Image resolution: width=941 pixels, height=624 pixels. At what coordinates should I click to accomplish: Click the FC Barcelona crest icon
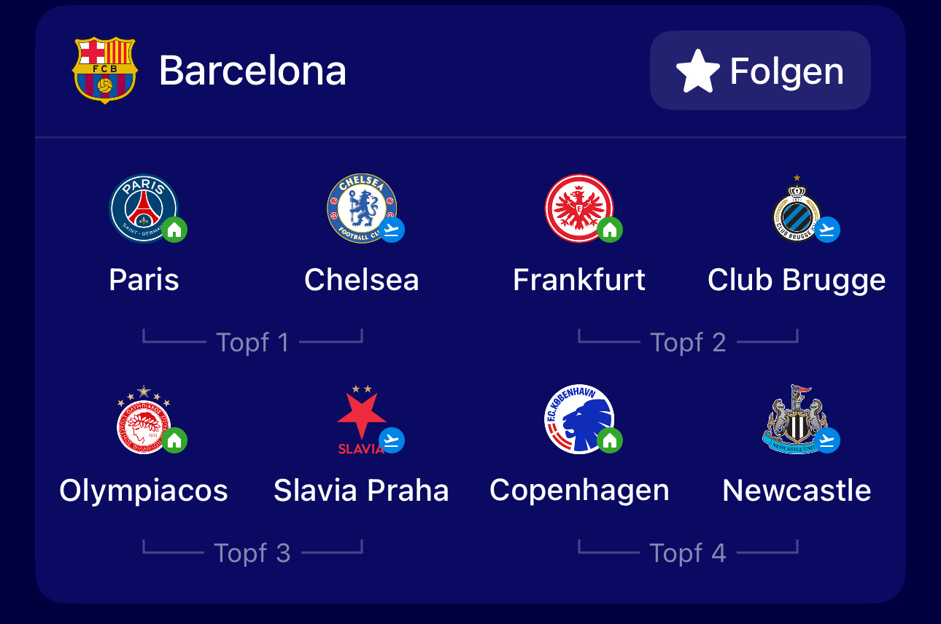click(x=105, y=70)
